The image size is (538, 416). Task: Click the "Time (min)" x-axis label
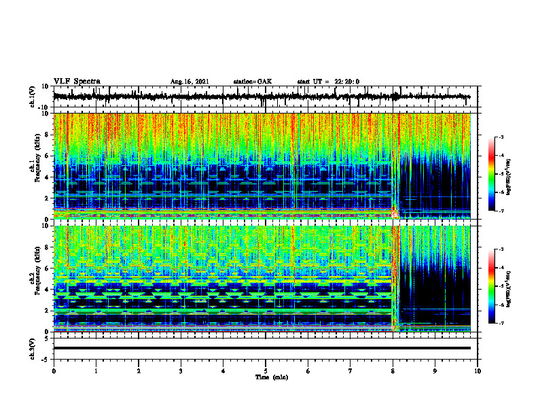click(272, 377)
